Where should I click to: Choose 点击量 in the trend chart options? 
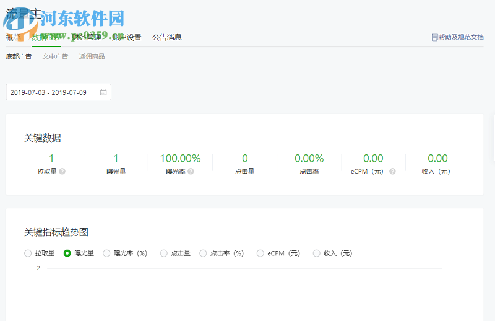164,253
